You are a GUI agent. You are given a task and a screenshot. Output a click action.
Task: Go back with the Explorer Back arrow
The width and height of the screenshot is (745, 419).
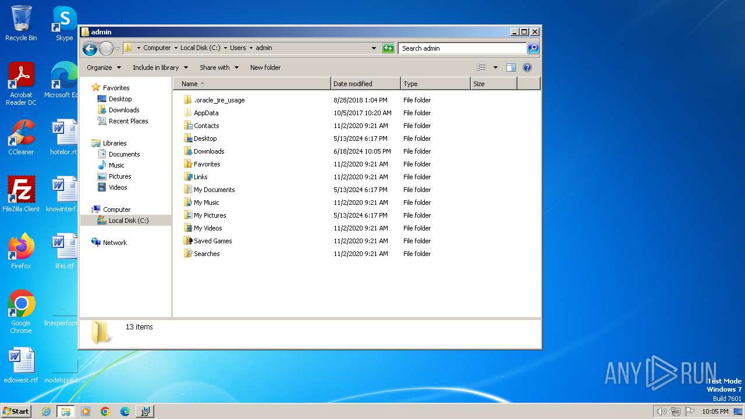[90, 48]
